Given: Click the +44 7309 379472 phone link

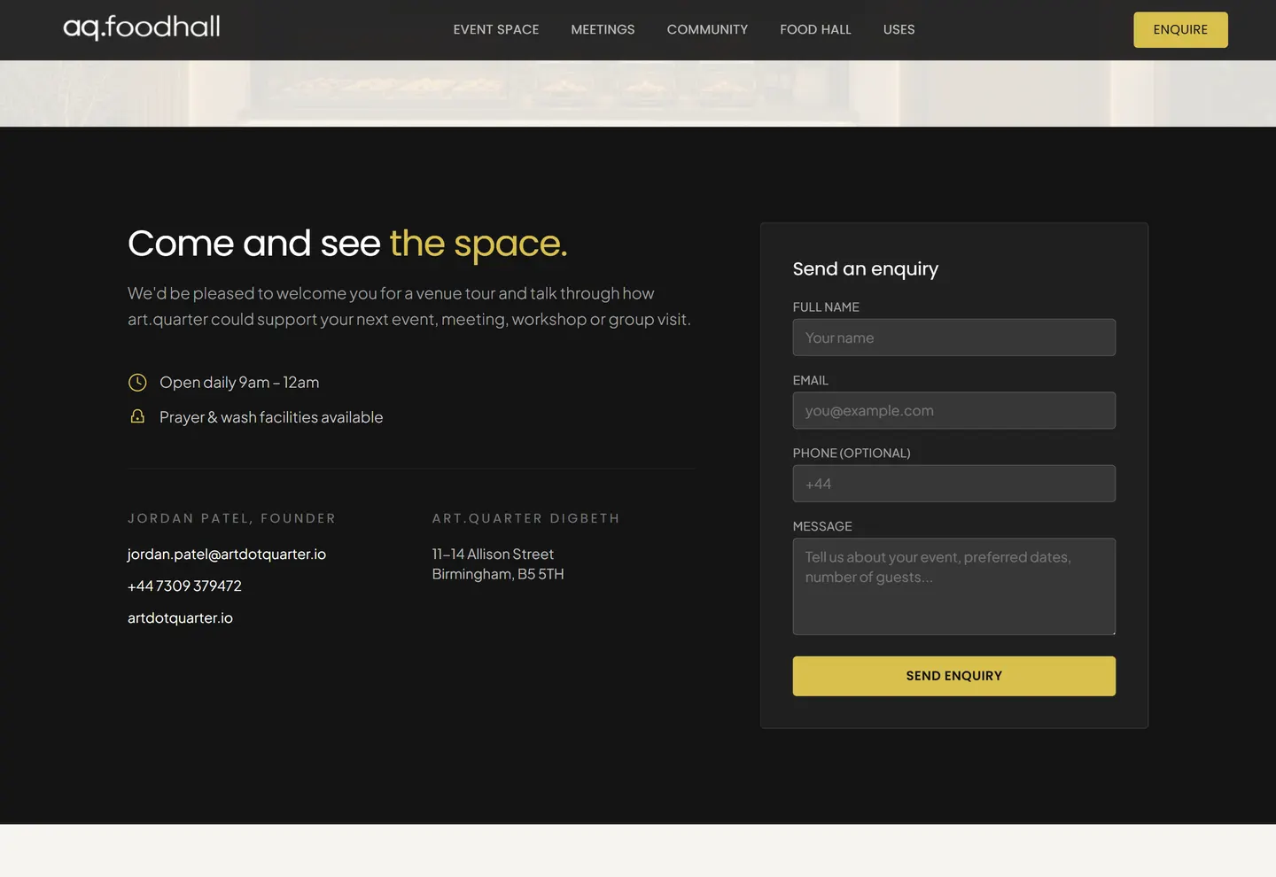Looking at the screenshot, I should 184,586.
